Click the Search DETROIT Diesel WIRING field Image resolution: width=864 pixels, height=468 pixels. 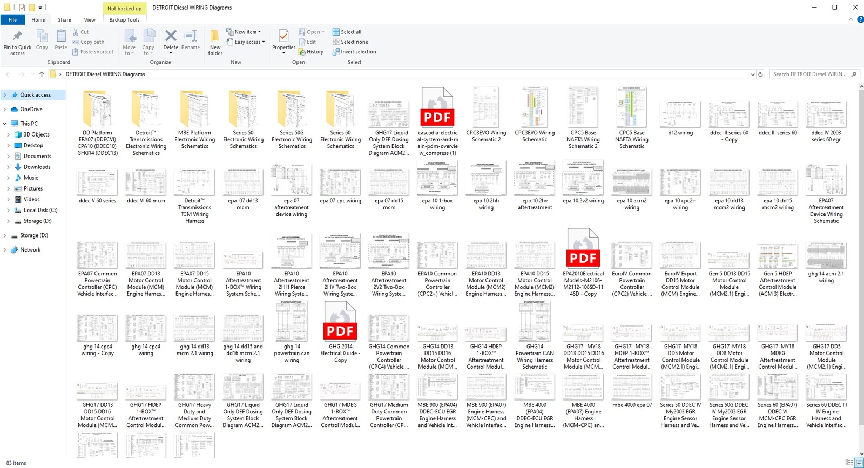[x=809, y=74]
